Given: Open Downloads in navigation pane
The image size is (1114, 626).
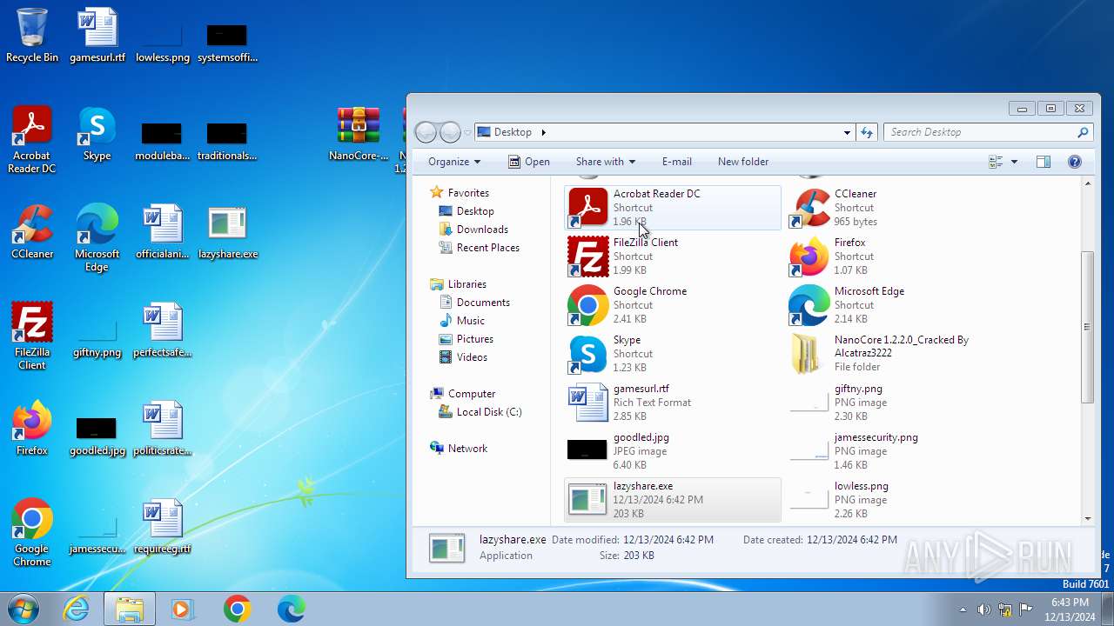Looking at the screenshot, I should [x=482, y=230].
